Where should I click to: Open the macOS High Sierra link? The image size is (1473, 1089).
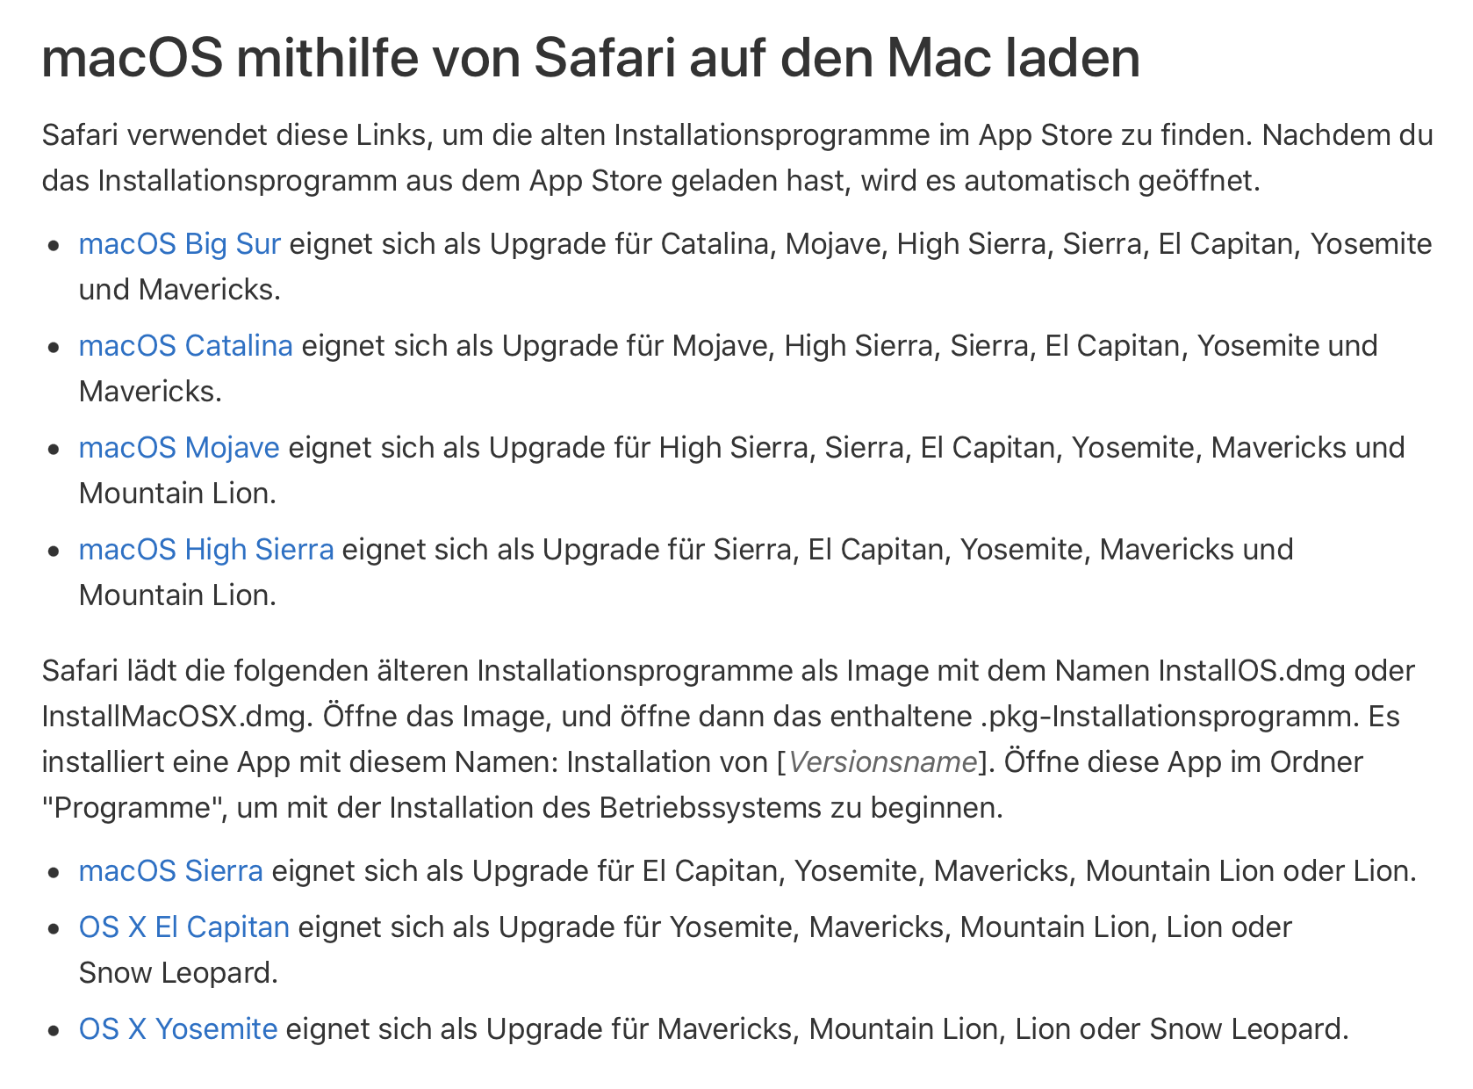(x=206, y=550)
